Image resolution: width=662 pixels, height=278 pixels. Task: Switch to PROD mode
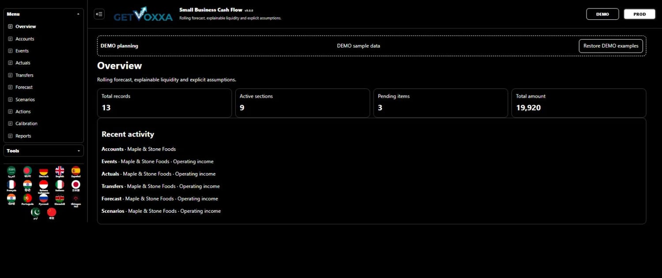pyautogui.click(x=639, y=14)
